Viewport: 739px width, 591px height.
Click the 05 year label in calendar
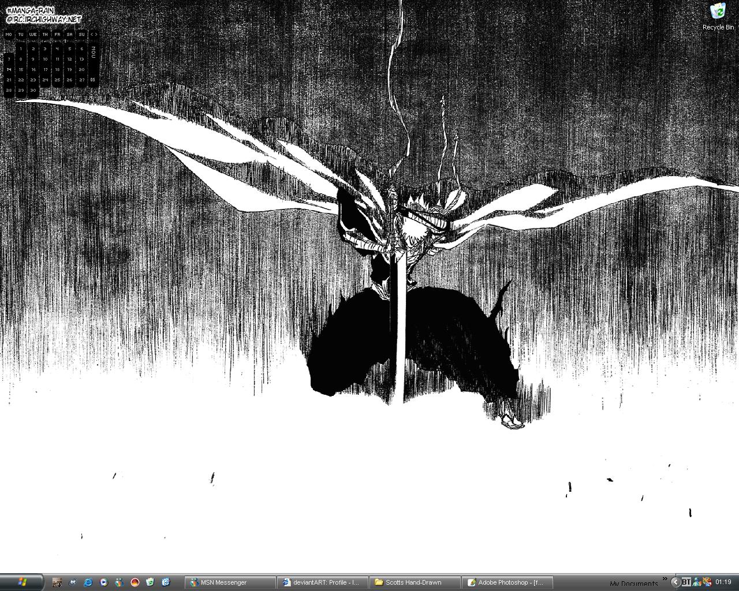click(x=93, y=80)
